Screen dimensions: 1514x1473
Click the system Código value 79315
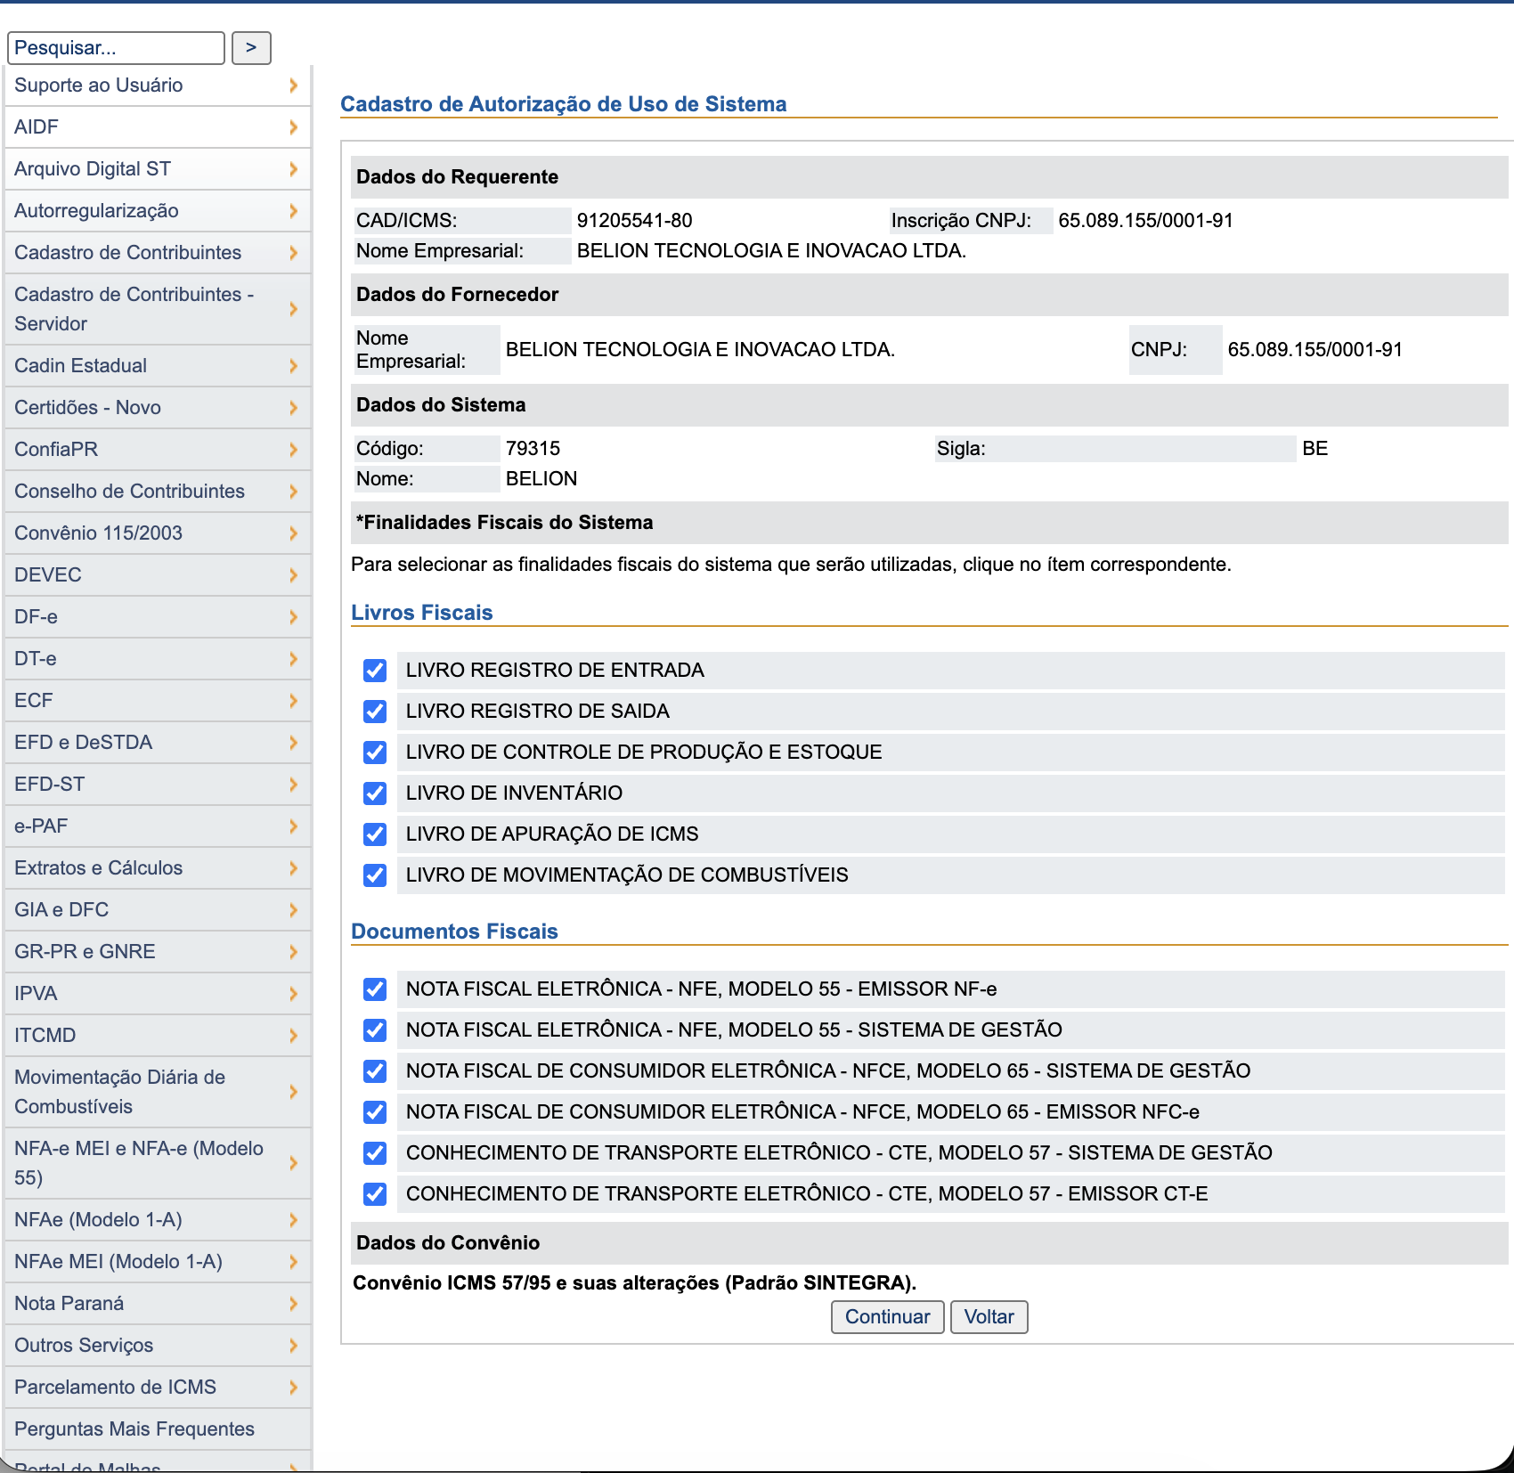point(533,449)
